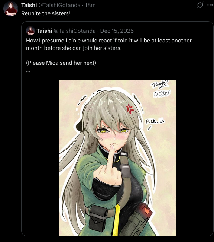
Task: Click the "FUCK. U." speech text
Action: [155, 121]
